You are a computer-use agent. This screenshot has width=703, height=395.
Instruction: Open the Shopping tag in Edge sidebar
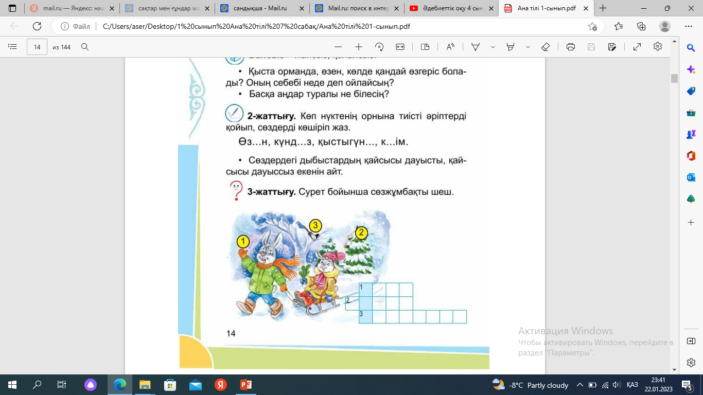click(691, 91)
